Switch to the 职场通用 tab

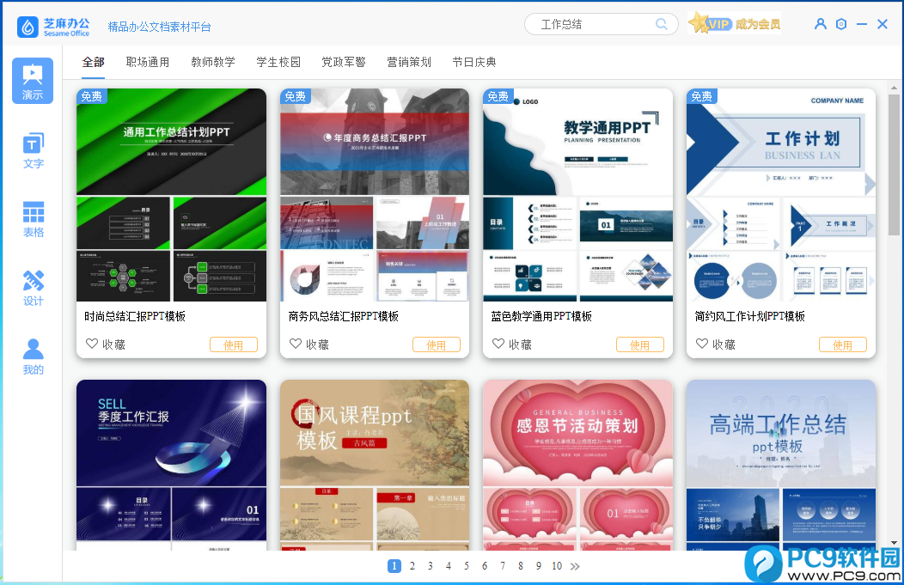pyautogui.click(x=148, y=62)
